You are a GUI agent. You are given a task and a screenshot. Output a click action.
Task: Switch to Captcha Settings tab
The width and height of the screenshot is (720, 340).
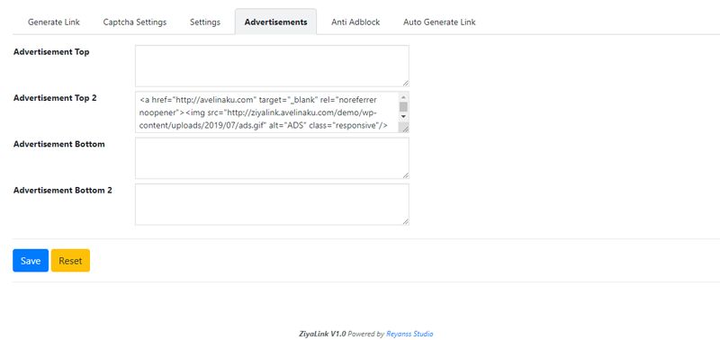click(134, 22)
